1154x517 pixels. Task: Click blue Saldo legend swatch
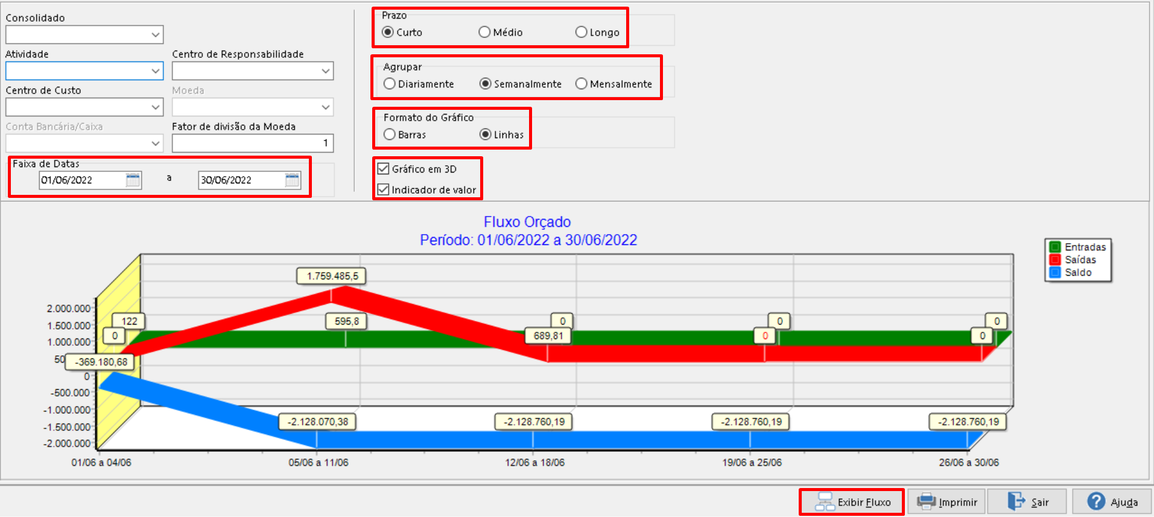[x=1055, y=272]
